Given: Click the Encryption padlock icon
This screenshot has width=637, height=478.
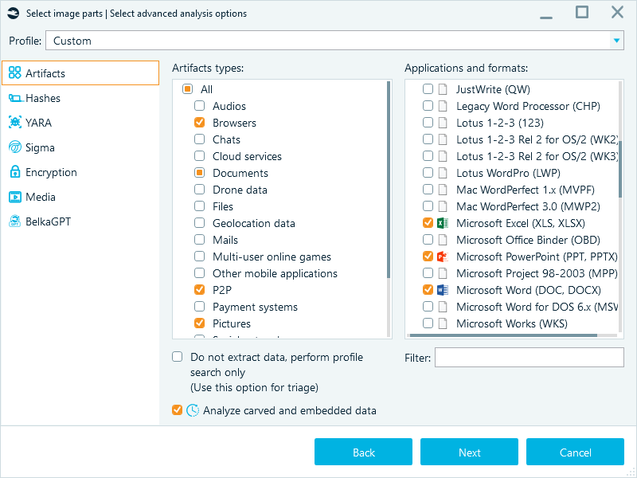Looking at the screenshot, I should point(16,172).
